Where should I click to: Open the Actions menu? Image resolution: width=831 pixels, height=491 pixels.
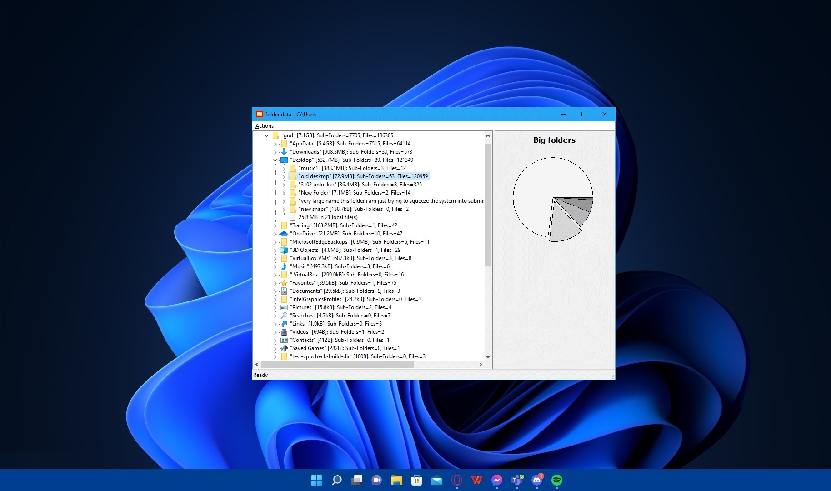(x=265, y=126)
